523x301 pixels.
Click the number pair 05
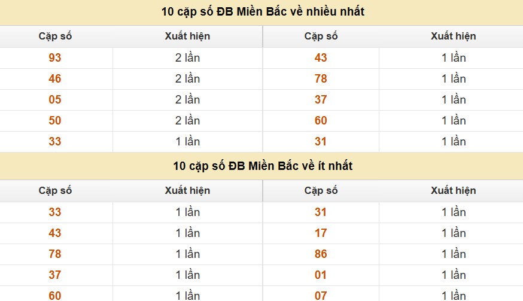click(55, 100)
